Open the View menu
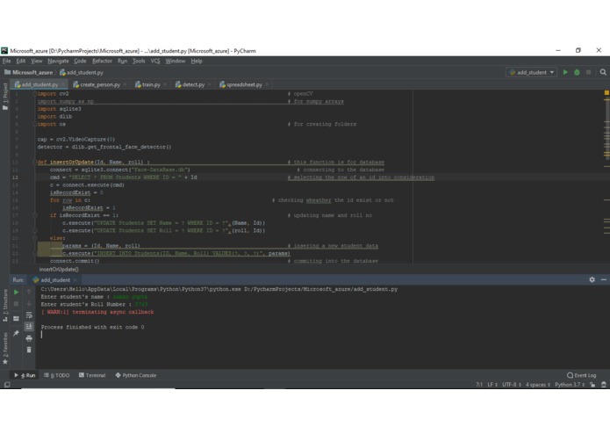The image size is (610, 434). coord(37,61)
